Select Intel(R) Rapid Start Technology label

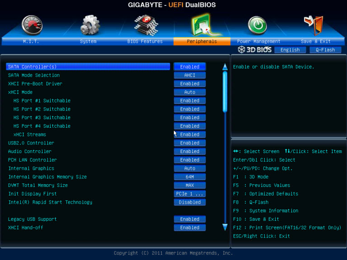pyautogui.click(x=50, y=202)
